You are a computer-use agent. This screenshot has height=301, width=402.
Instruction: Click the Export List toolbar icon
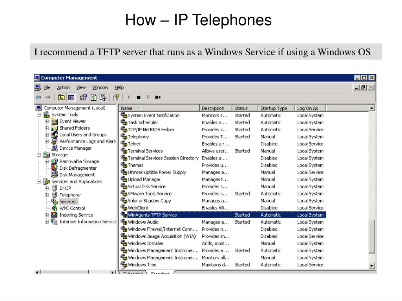tap(103, 97)
